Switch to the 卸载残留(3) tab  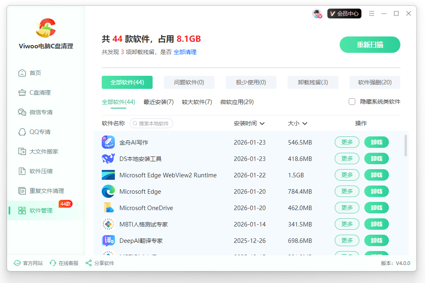point(313,82)
